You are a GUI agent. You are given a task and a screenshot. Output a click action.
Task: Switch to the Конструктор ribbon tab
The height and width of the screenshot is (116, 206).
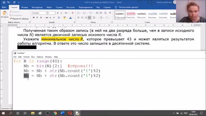click(37, 7)
